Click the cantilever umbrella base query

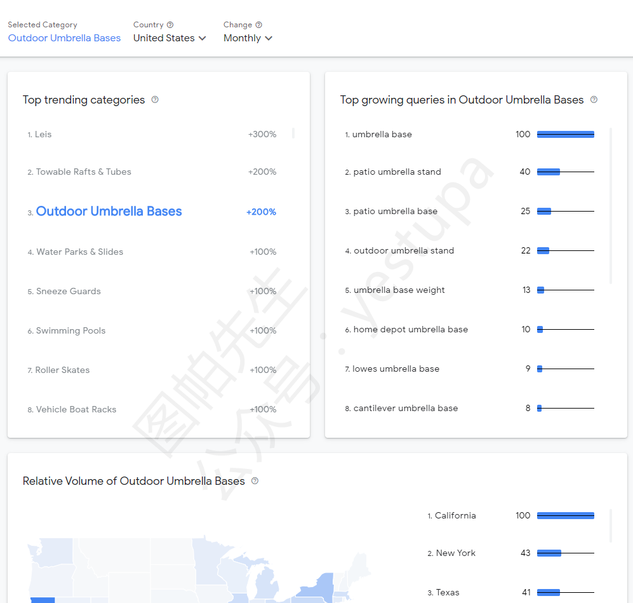405,409
